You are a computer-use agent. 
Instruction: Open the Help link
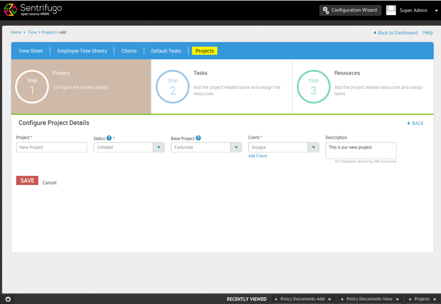pyautogui.click(x=428, y=33)
